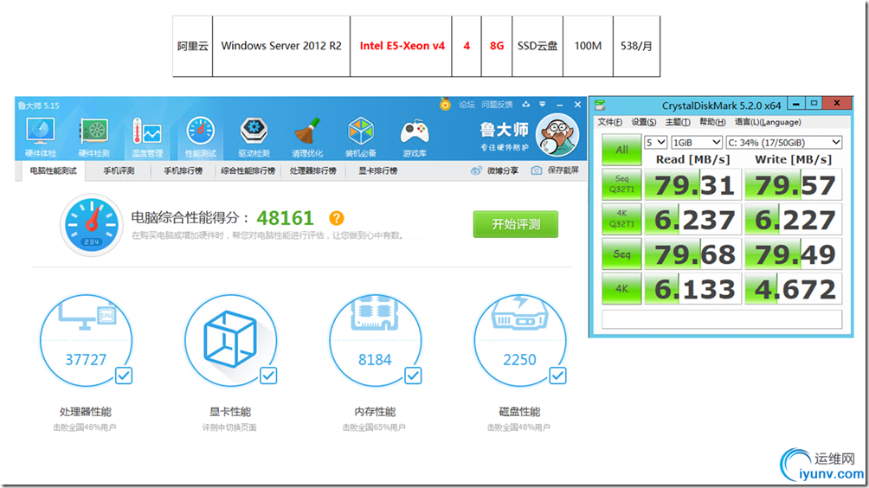Click the Seq test button
Image resolution: width=869 pixels, height=488 pixels.
click(621, 254)
